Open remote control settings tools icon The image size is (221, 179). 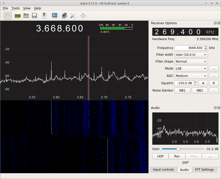73,16
